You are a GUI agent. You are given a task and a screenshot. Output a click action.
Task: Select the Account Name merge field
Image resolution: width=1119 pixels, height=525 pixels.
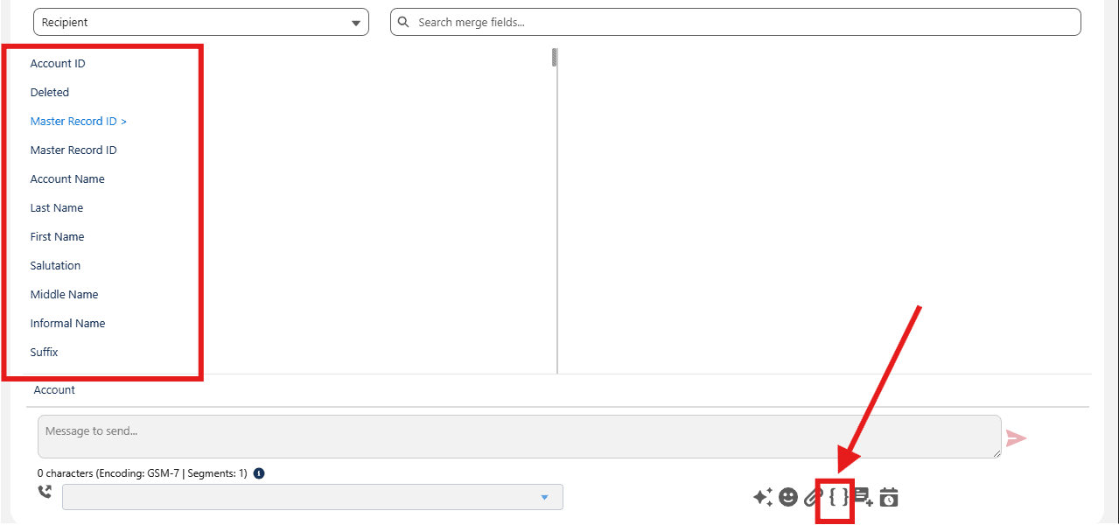tap(67, 178)
